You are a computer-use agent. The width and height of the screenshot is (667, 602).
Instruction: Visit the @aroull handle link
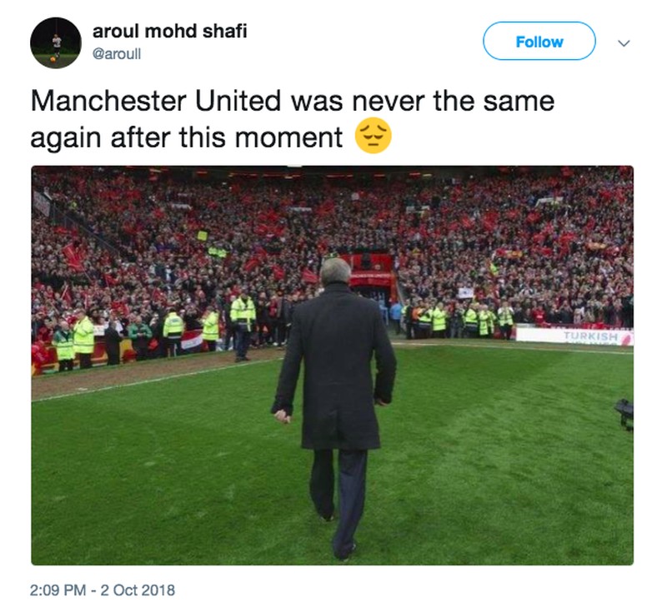tap(117, 54)
